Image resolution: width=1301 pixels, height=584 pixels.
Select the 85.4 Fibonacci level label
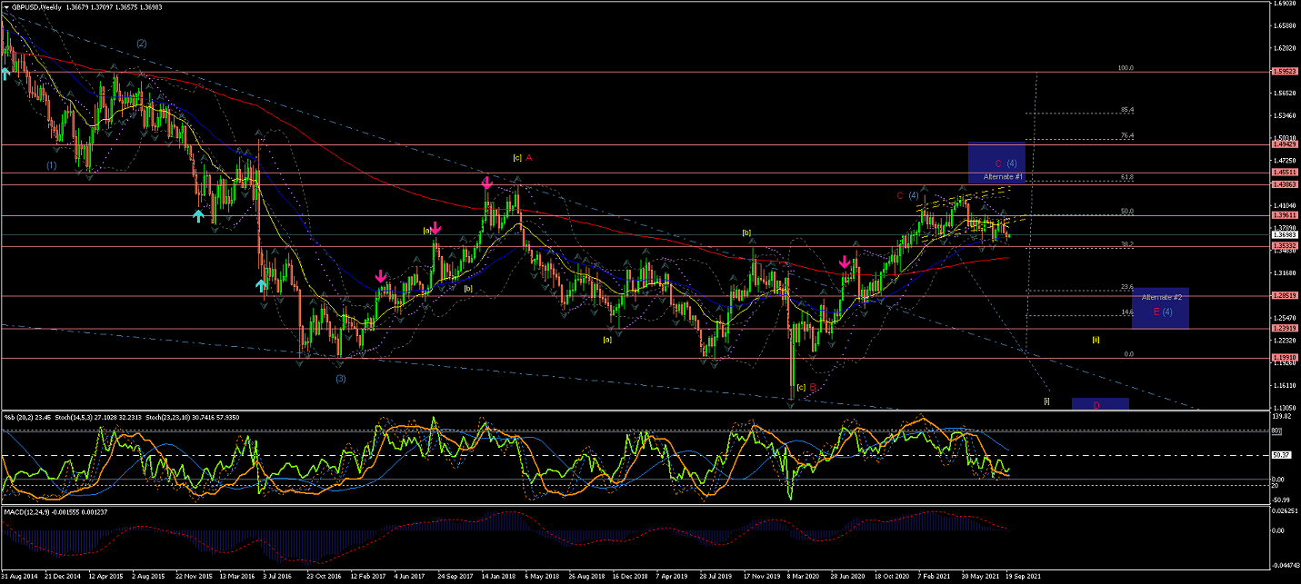pos(1127,110)
